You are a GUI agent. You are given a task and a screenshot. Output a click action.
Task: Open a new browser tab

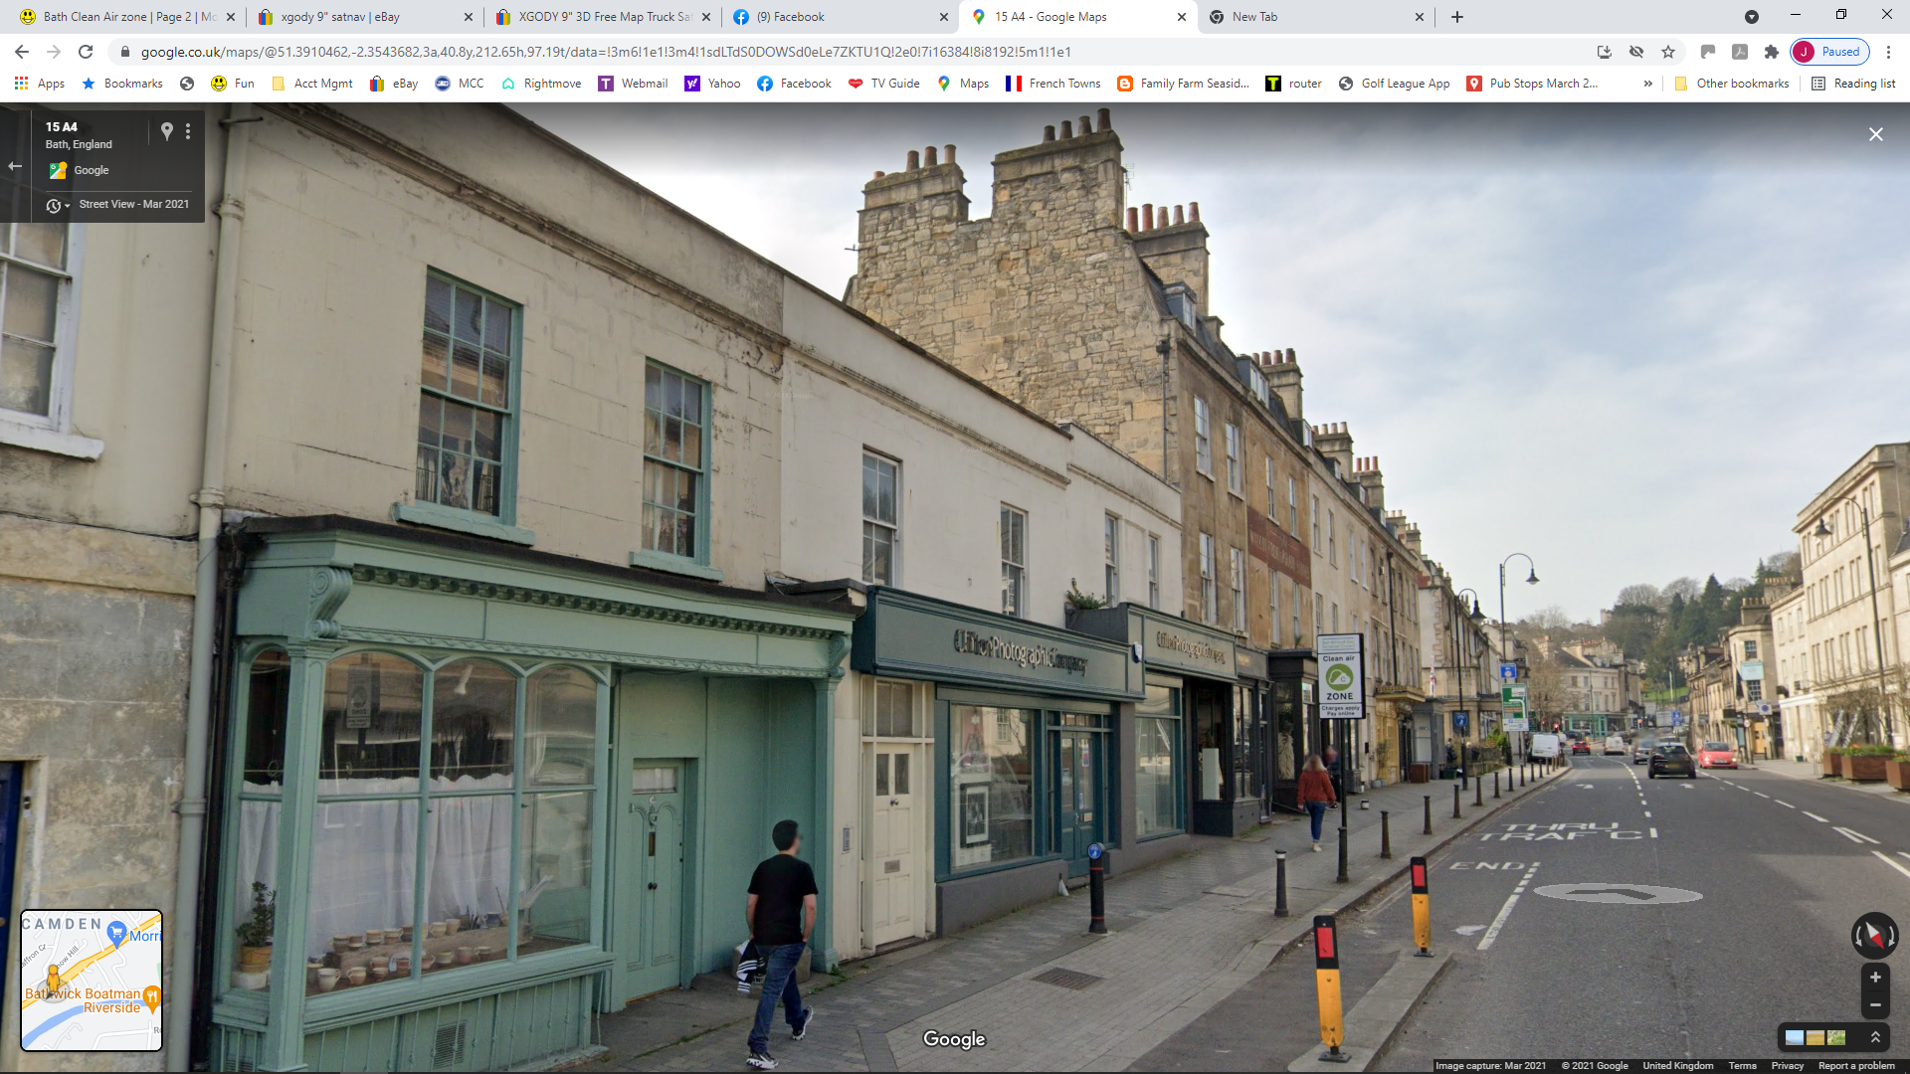[x=1457, y=17]
